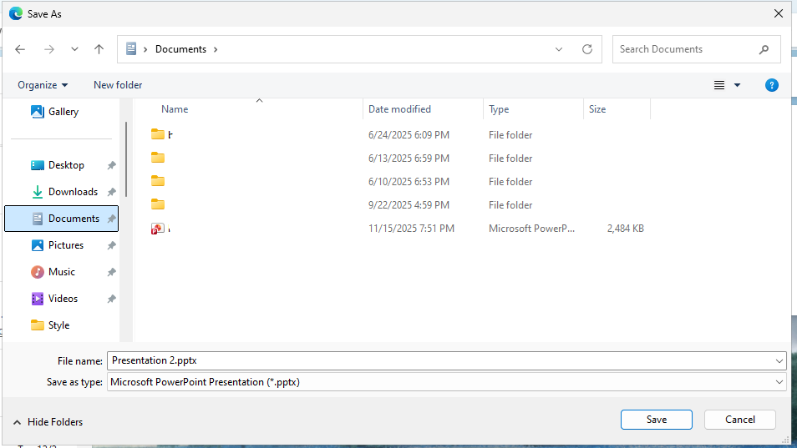Click the Microsoft PowerP... type cell
The image size is (797, 448).
click(531, 229)
